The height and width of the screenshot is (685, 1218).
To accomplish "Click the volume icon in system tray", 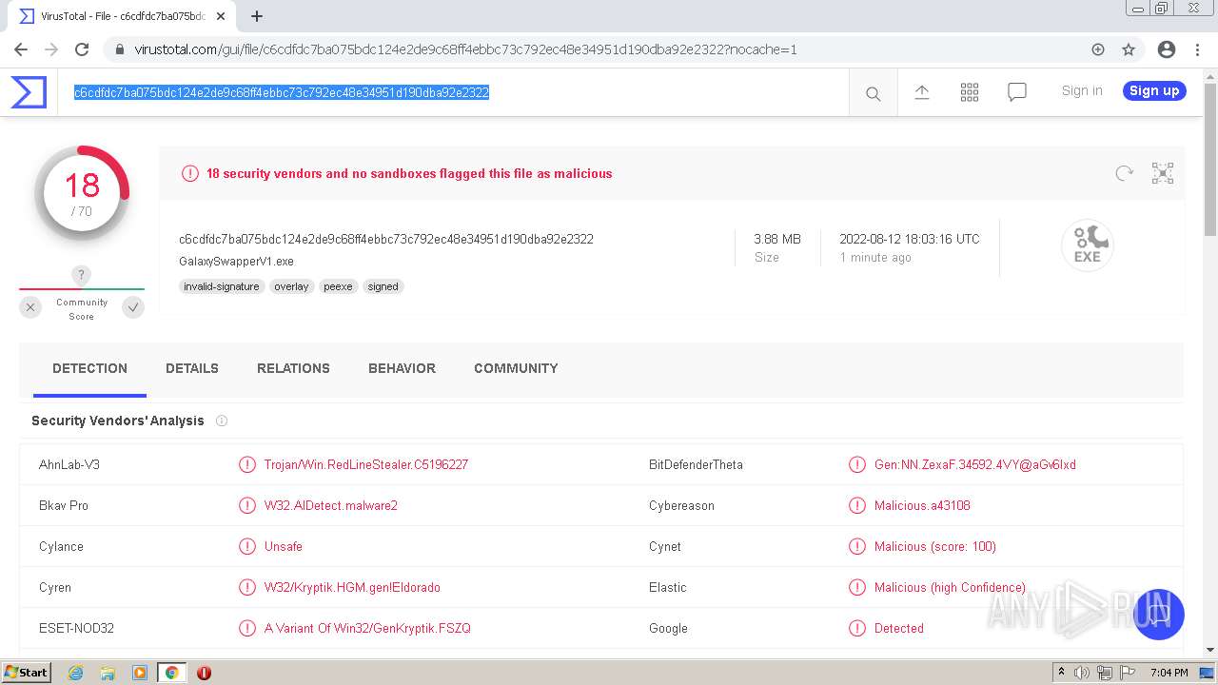I will tap(1082, 673).
